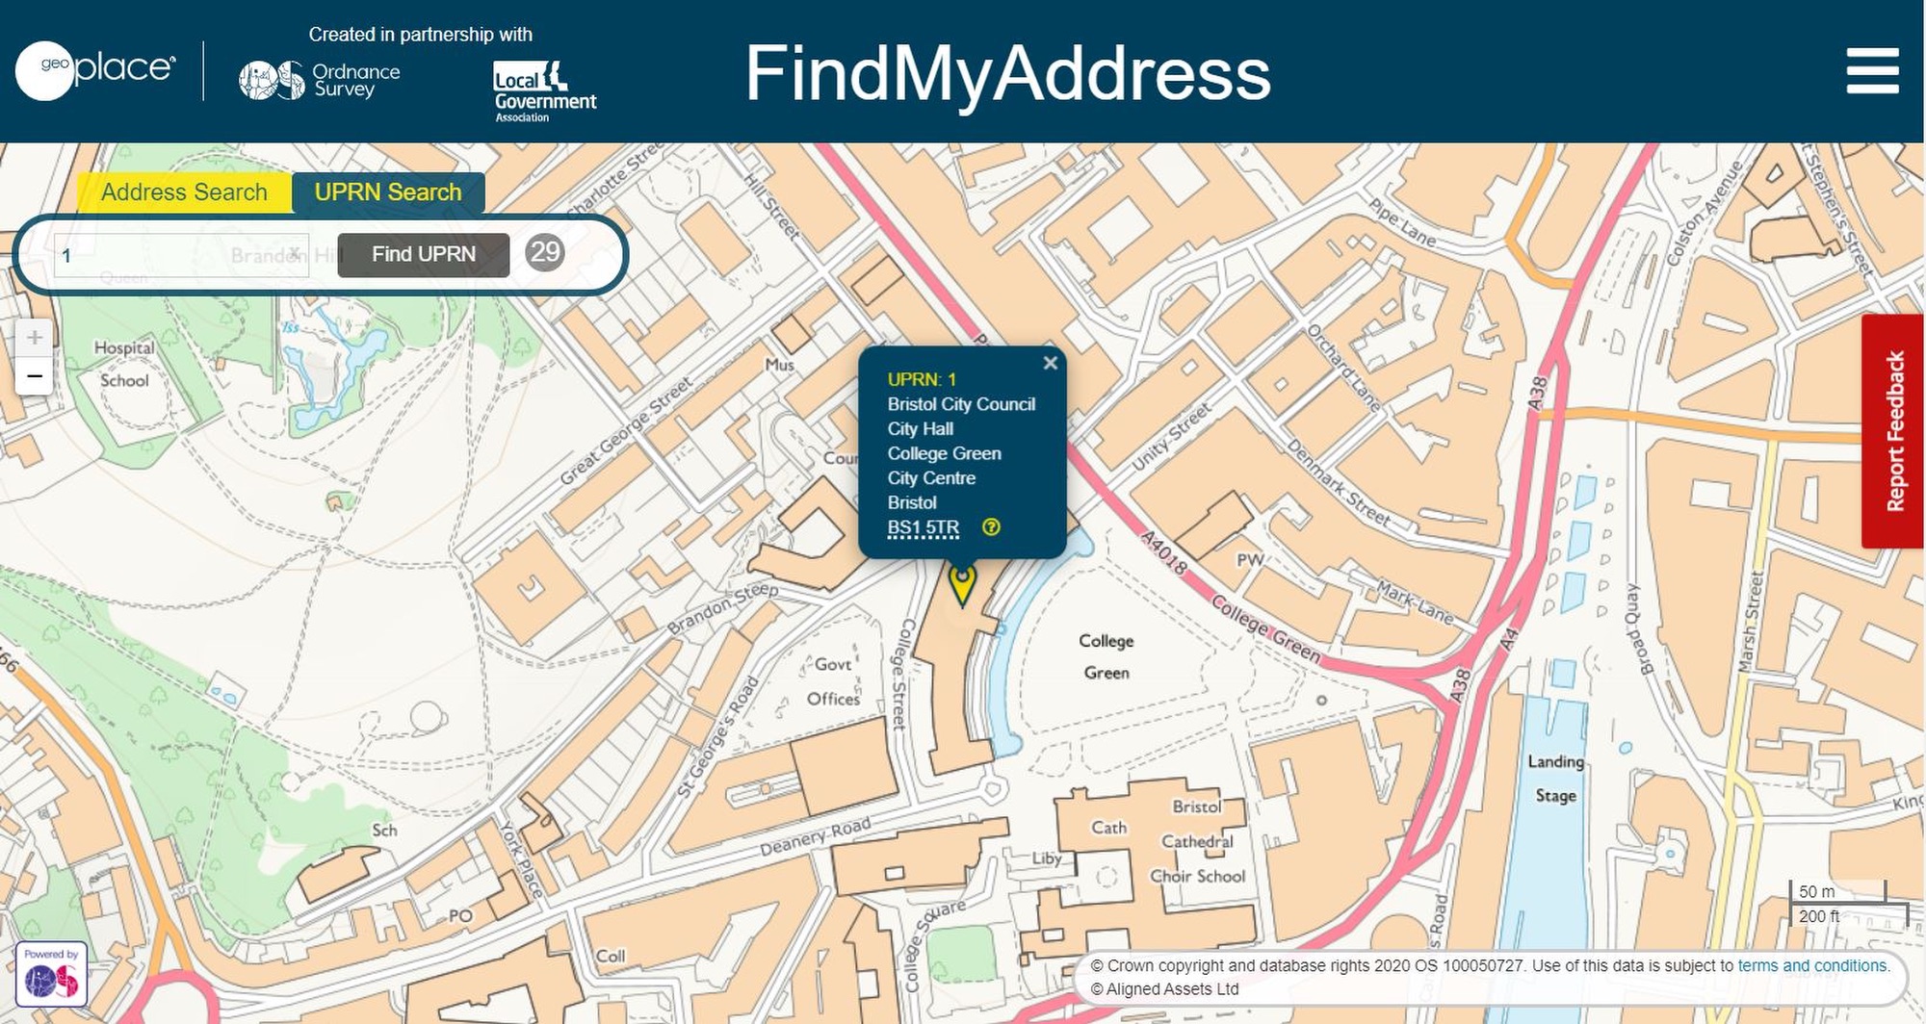Select the yellow map pin marker
This screenshot has height=1024, width=1926.
(x=962, y=585)
